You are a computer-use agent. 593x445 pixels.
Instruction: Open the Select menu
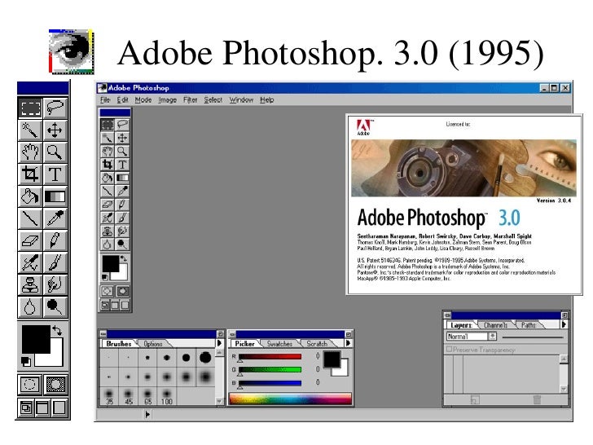click(213, 100)
